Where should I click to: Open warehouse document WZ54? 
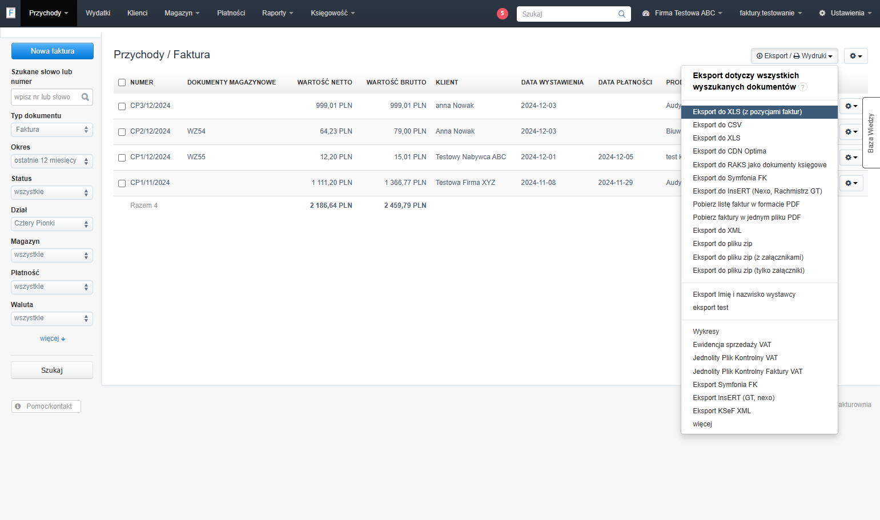pos(196,131)
